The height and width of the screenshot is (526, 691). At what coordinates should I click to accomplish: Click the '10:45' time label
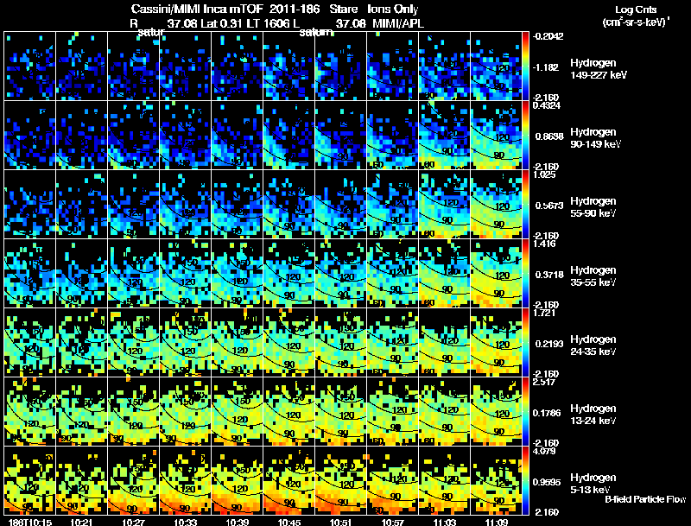pos(289,522)
